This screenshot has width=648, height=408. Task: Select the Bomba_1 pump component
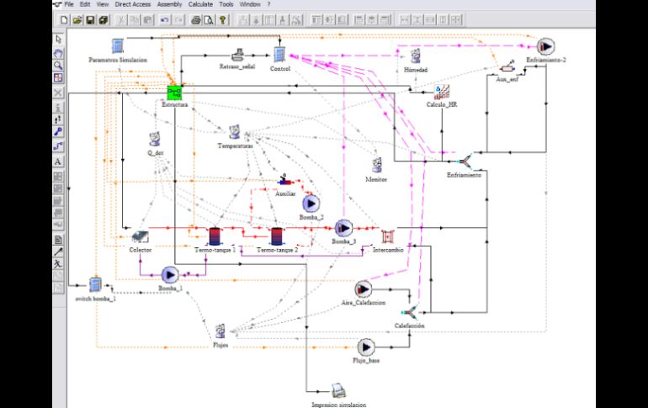(171, 274)
